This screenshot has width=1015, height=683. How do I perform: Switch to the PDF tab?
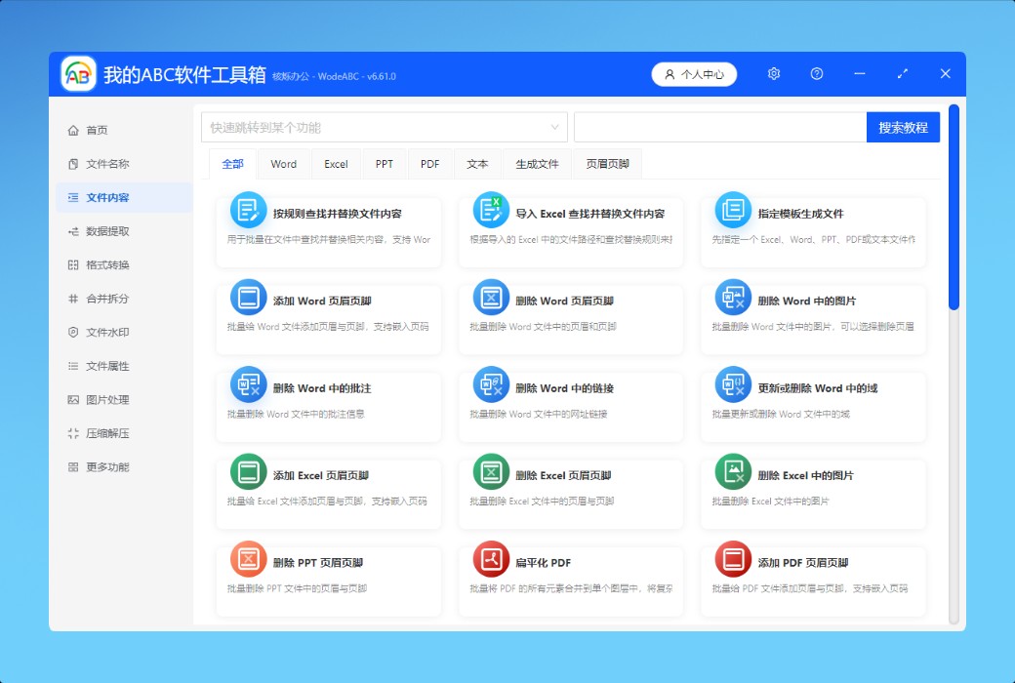tap(430, 164)
